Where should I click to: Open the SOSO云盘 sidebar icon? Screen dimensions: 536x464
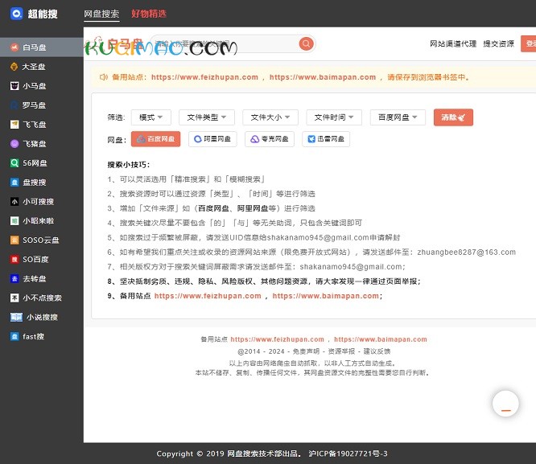coord(14,240)
